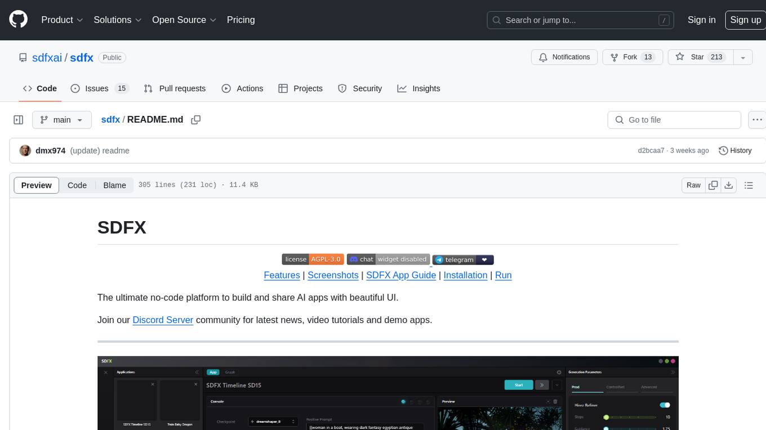
Task: Switch to the Security tab
Action: [x=360, y=88]
